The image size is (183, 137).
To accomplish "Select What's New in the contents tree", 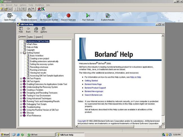I will [x=32, y=44].
